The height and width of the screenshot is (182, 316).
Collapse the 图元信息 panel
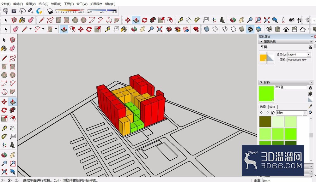pos(261,42)
